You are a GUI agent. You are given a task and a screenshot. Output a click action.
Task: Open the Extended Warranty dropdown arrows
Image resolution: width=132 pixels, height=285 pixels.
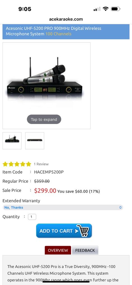tap(120, 207)
